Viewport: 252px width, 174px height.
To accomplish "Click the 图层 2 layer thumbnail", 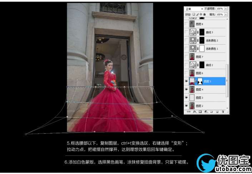I will 192,106.
